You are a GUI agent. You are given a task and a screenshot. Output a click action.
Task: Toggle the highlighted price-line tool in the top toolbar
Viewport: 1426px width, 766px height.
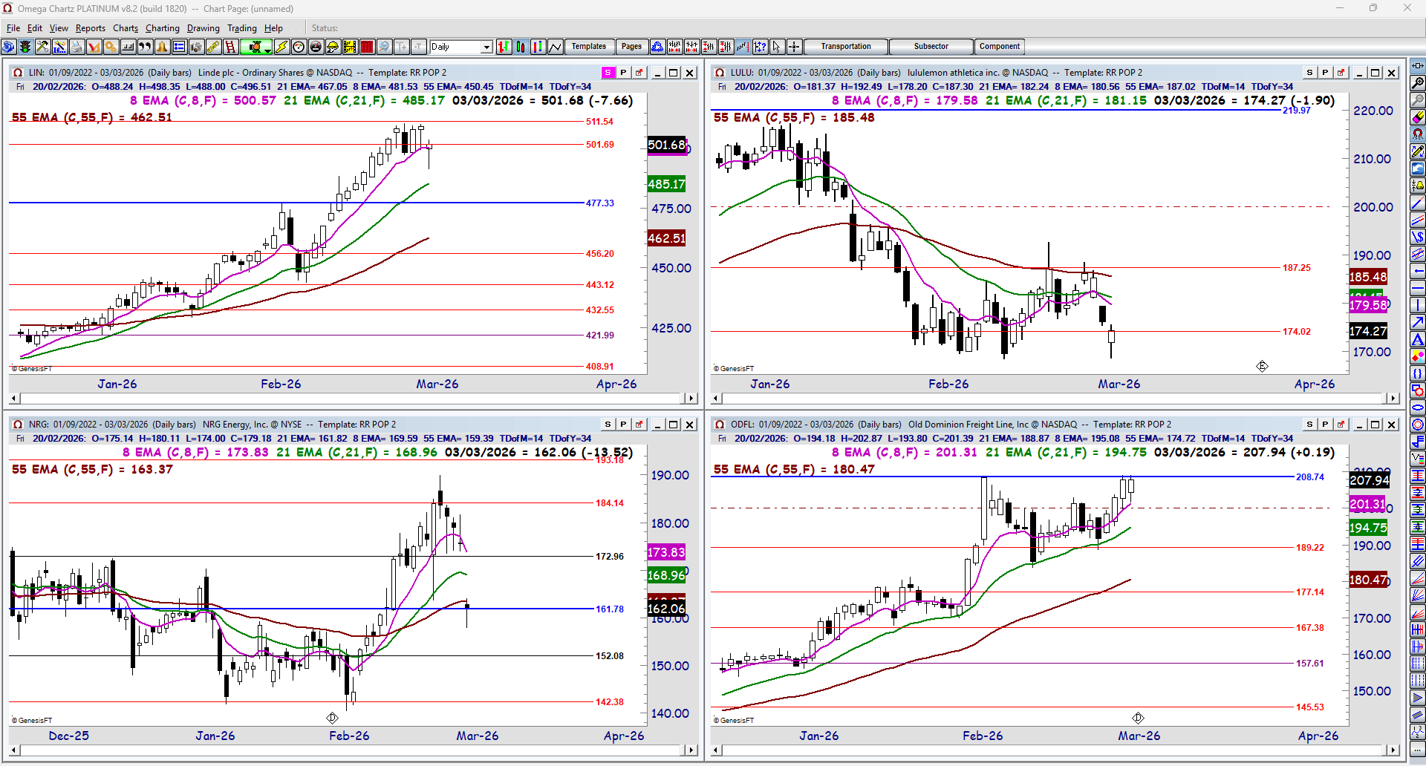[743, 47]
